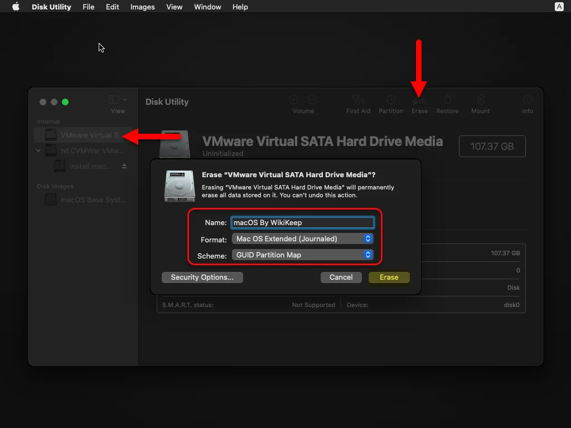This screenshot has width=571, height=428.
Task: Open the Window menu
Action: pos(207,7)
